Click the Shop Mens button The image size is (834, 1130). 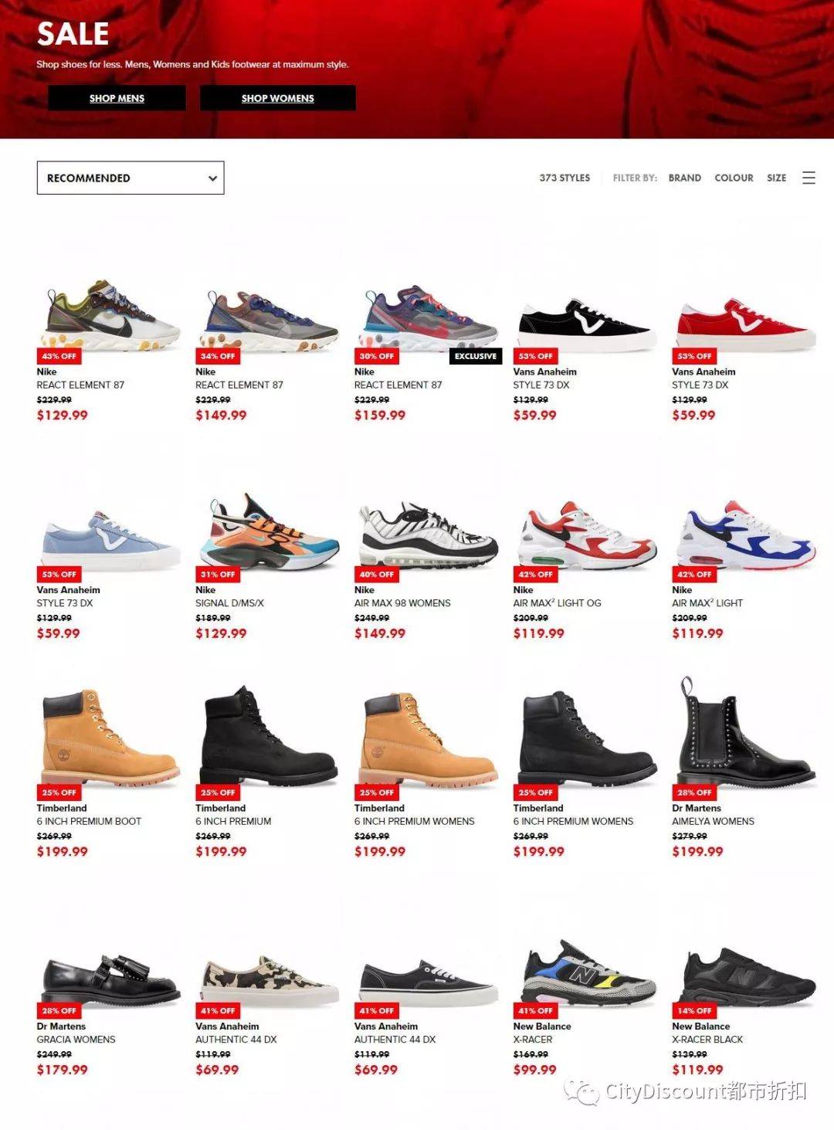click(x=117, y=98)
